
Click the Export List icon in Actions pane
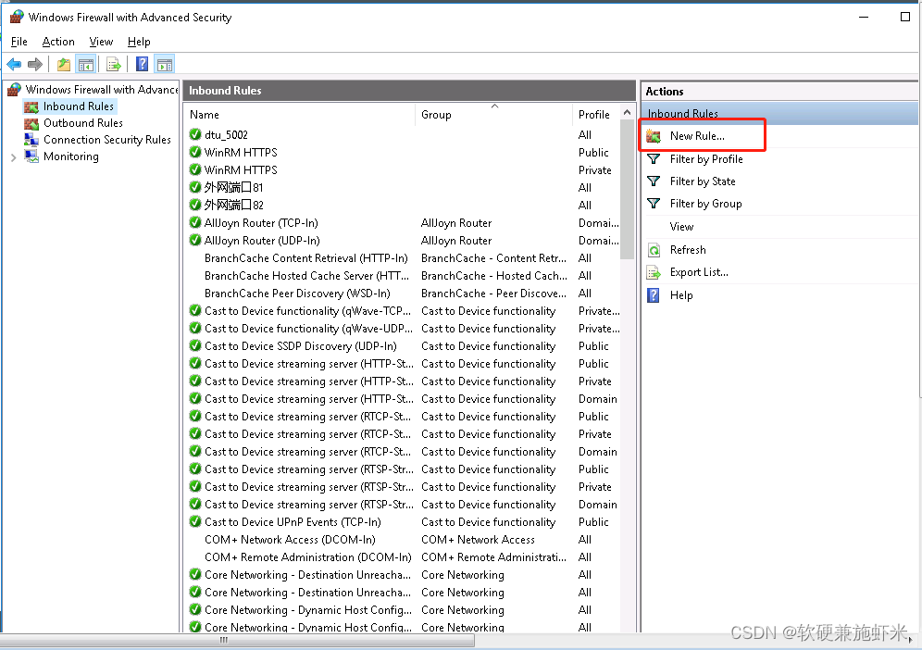tap(654, 272)
